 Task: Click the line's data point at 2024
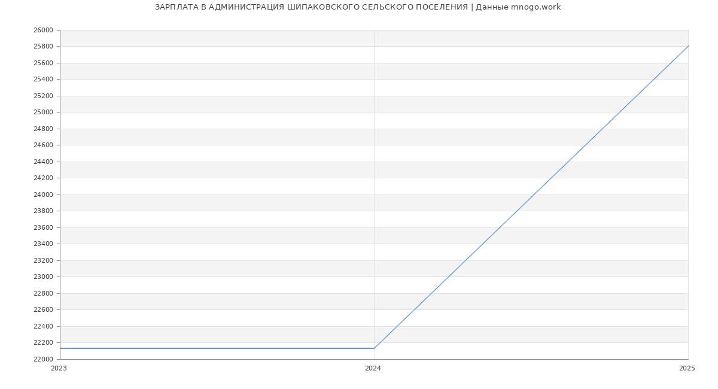click(x=374, y=348)
